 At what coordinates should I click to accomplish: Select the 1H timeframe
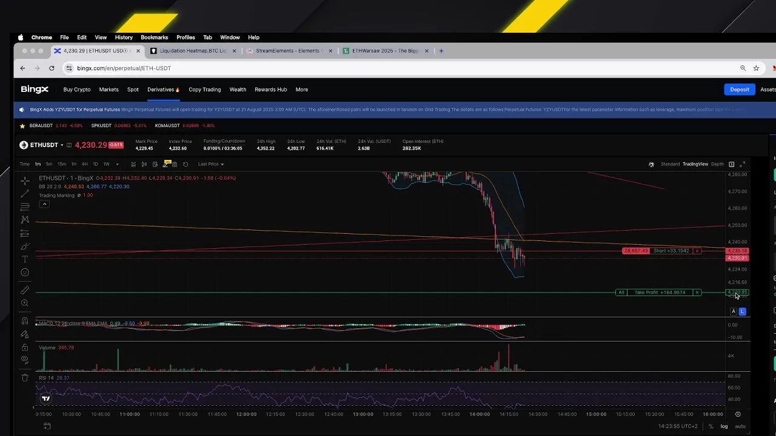click(74, 164)
